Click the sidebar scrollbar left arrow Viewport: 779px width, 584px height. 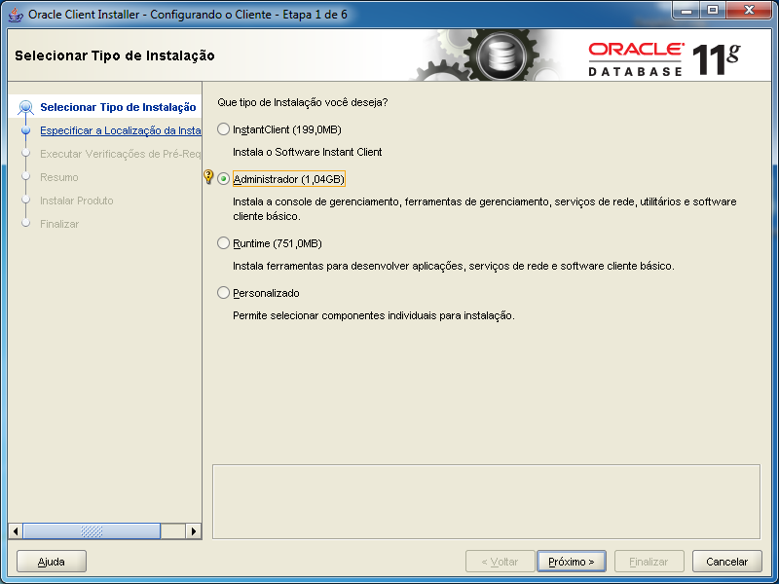(x=16, y=531)
